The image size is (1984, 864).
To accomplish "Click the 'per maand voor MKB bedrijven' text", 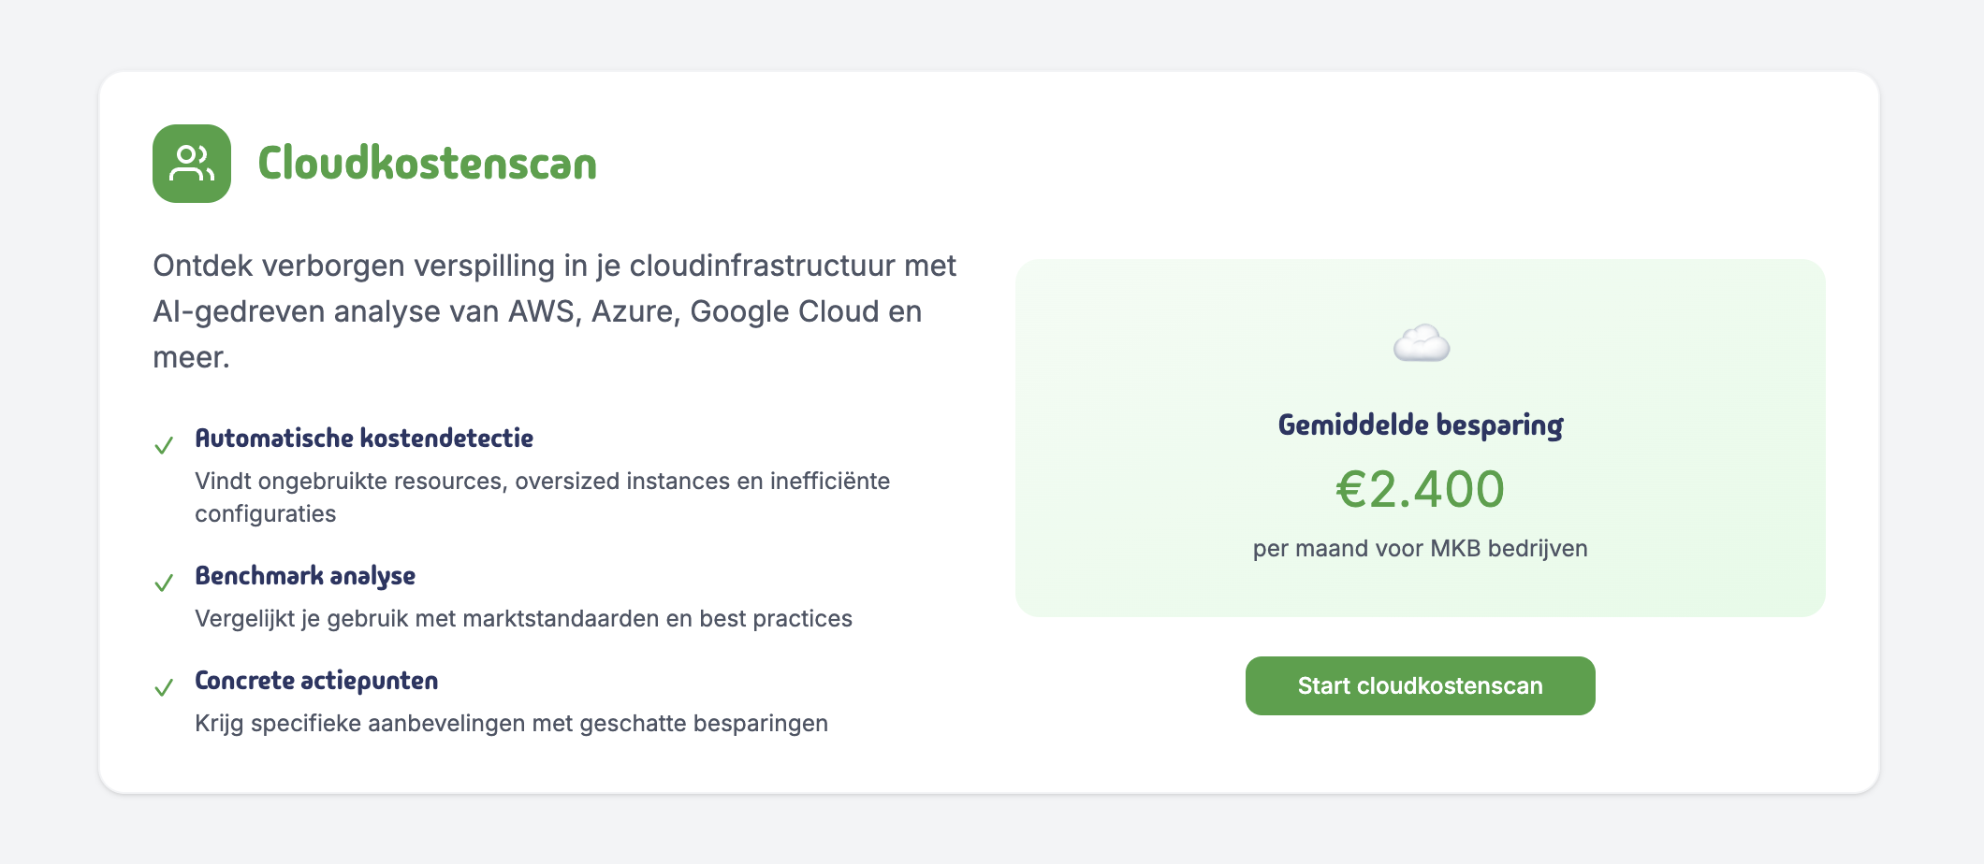I will point(1421,549).
